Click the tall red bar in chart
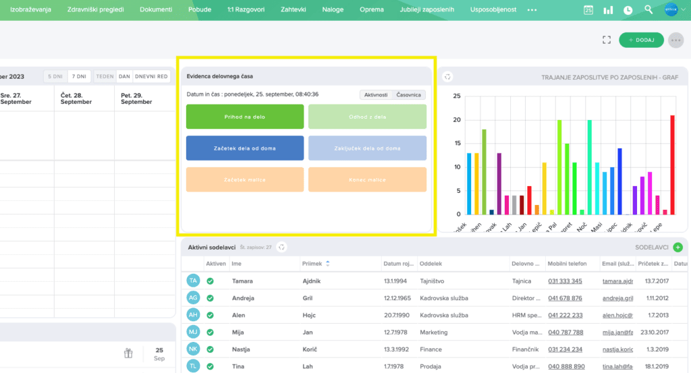This screenshot has width=691, height=373. pyautogui.click(x=672, y=165)
